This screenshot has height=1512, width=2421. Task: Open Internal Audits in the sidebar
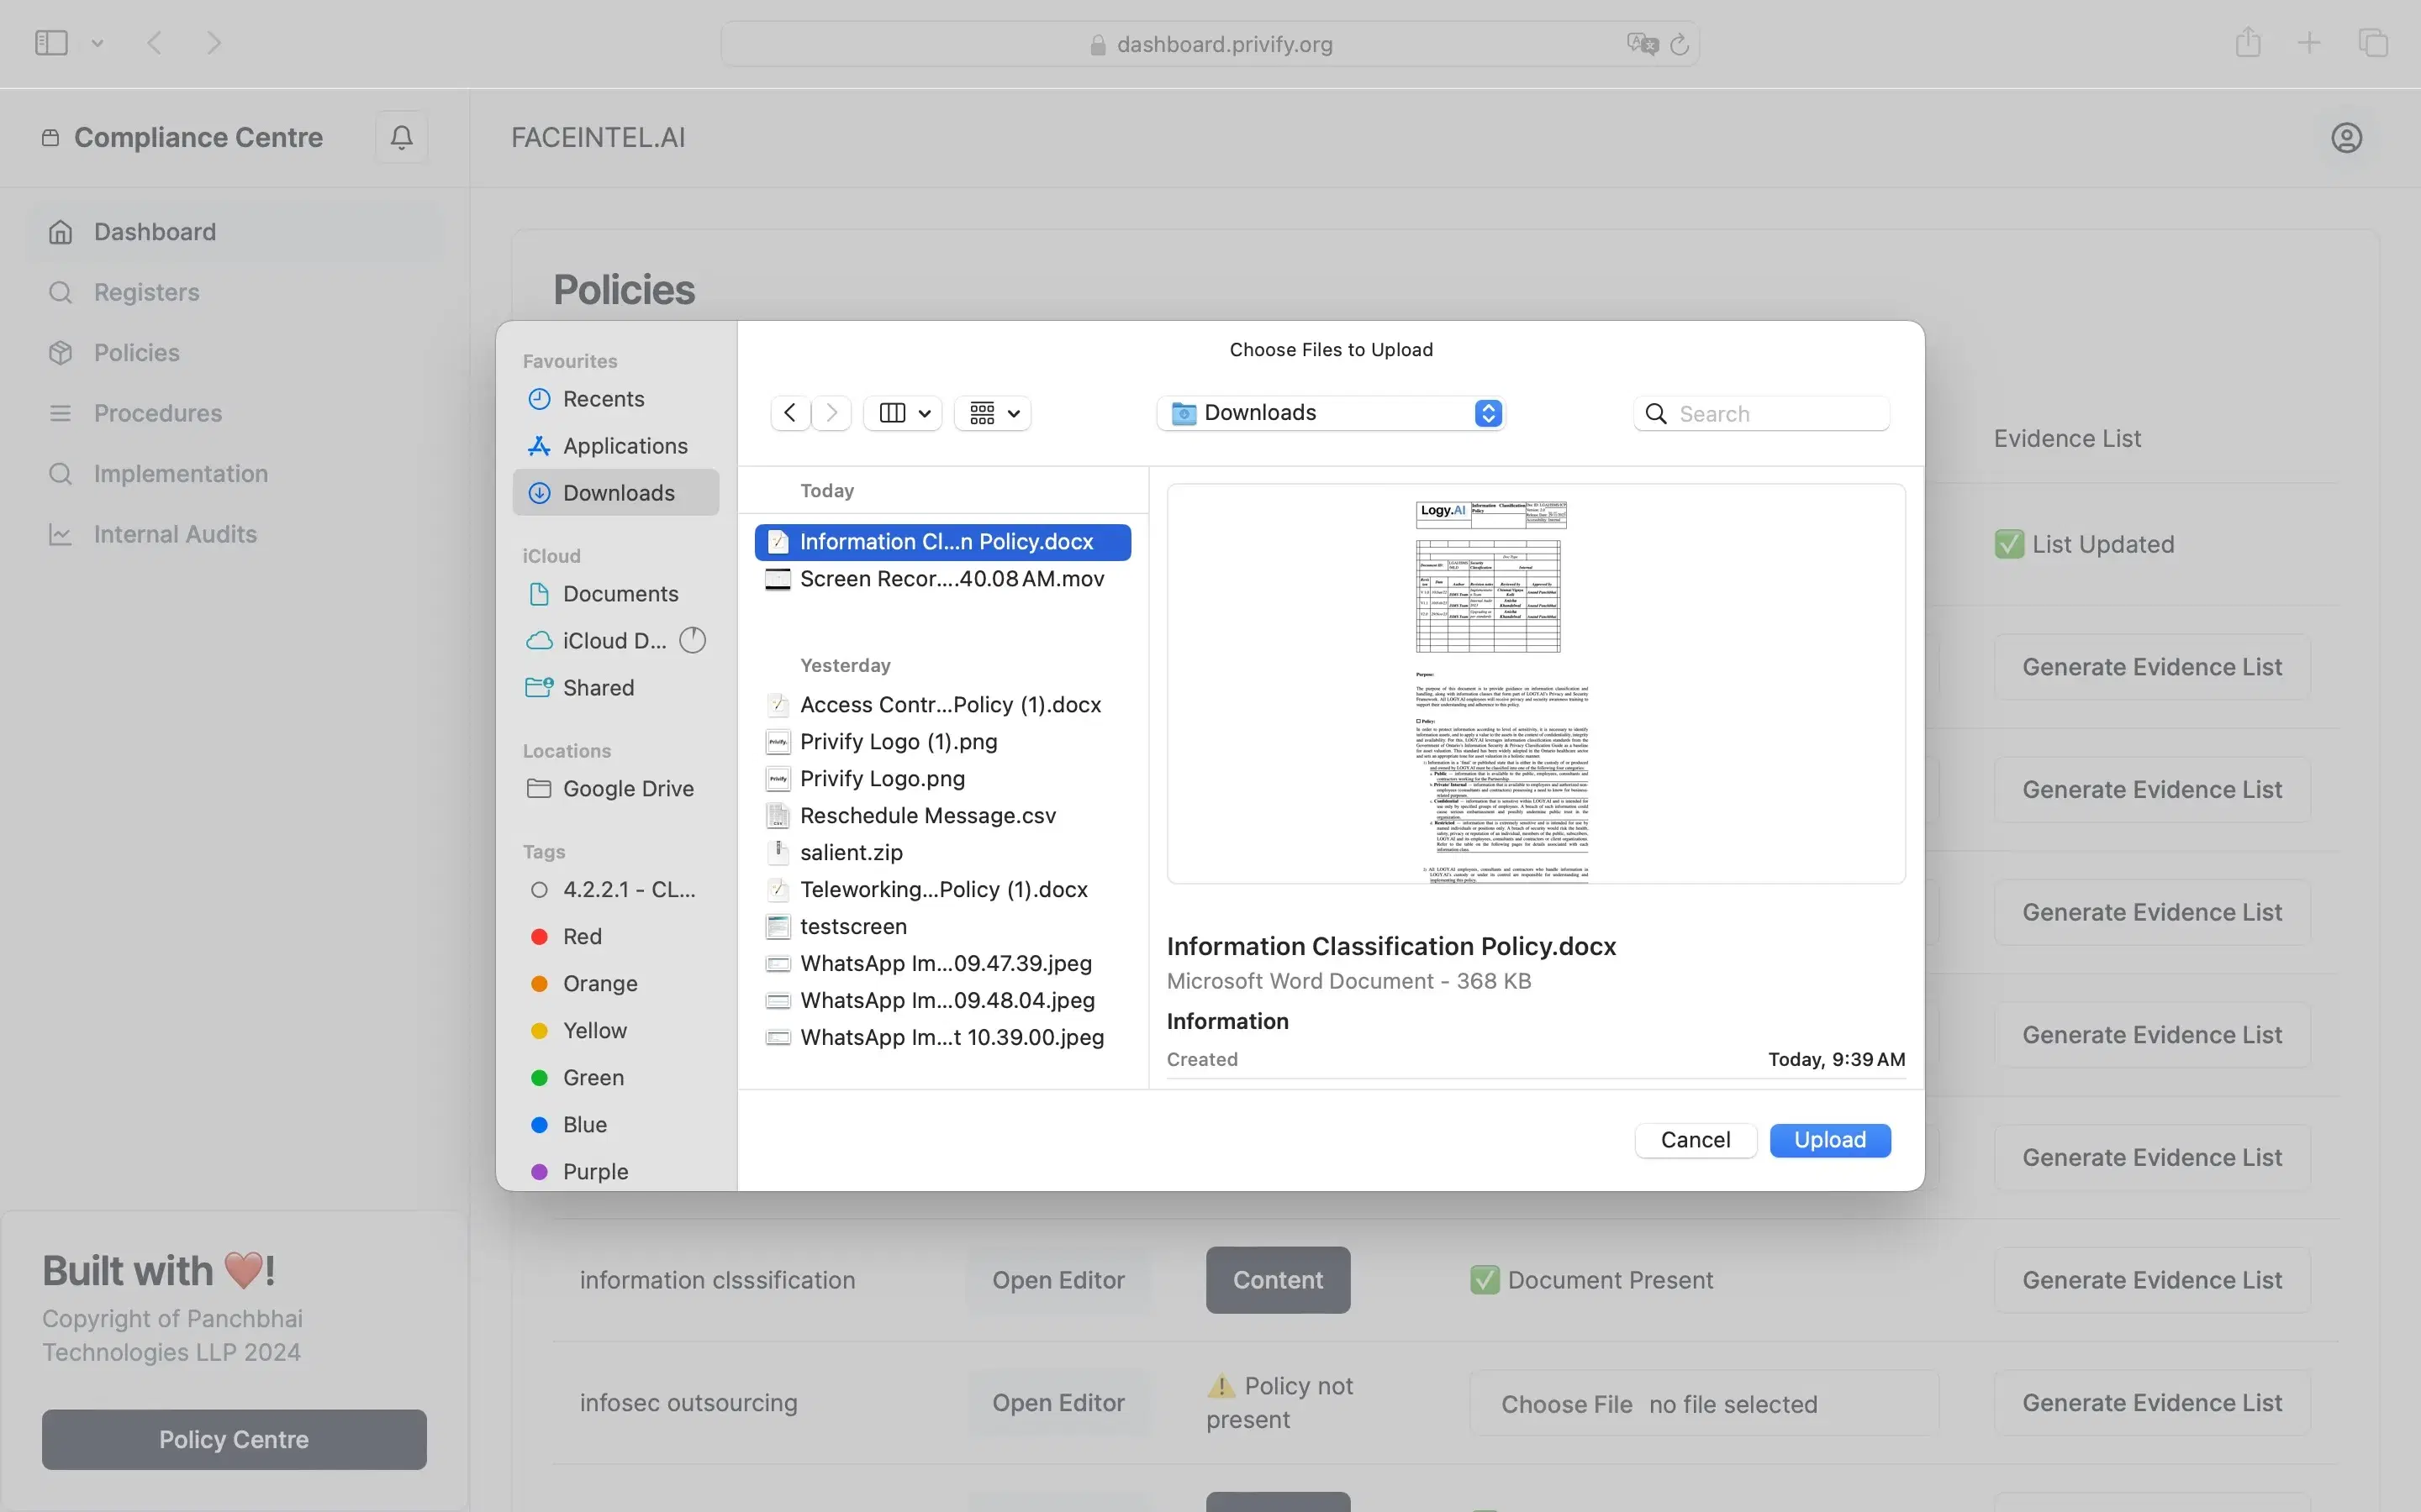[234, 534]
